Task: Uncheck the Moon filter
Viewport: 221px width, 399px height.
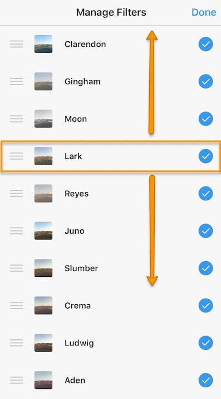Action: [x=205, y=119]
